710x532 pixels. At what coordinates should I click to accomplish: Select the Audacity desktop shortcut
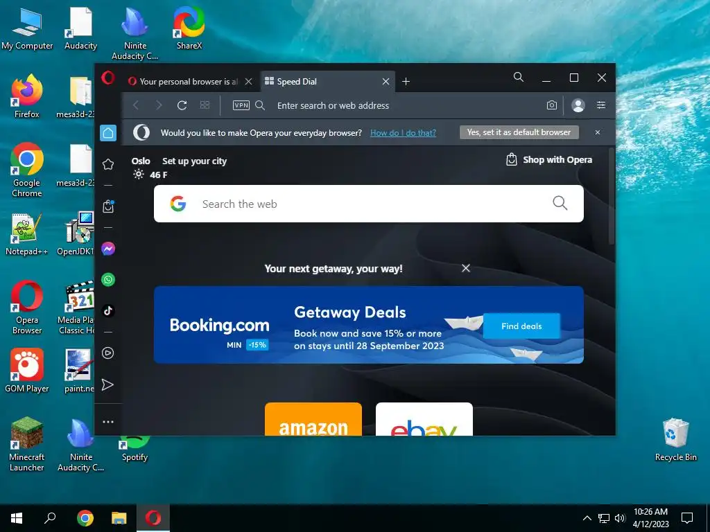80,28
